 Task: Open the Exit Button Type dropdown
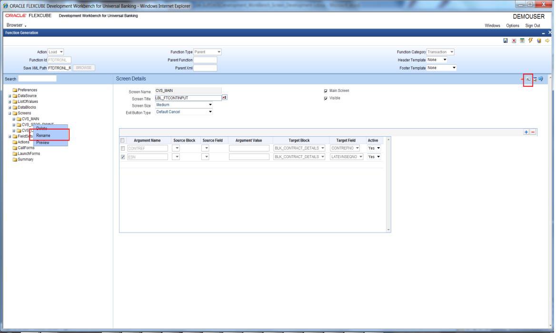click(x=184, y=112)
